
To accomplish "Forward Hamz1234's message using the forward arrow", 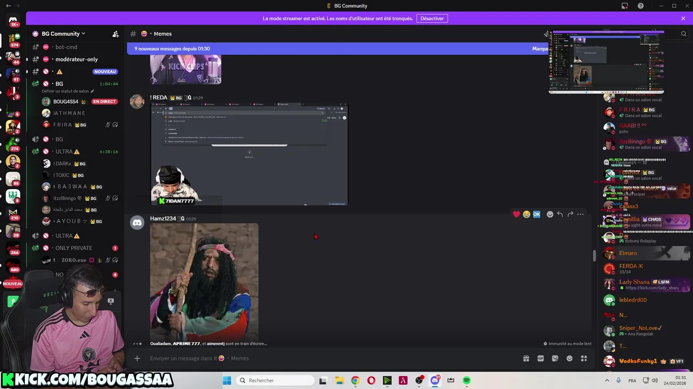I will click(x=570, y=214).
